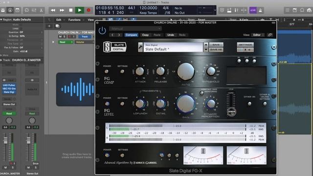Expand the Region Audio Defaults section
Image resolution: width=313 pixels, height=176 pixels.
click(1, 20)
